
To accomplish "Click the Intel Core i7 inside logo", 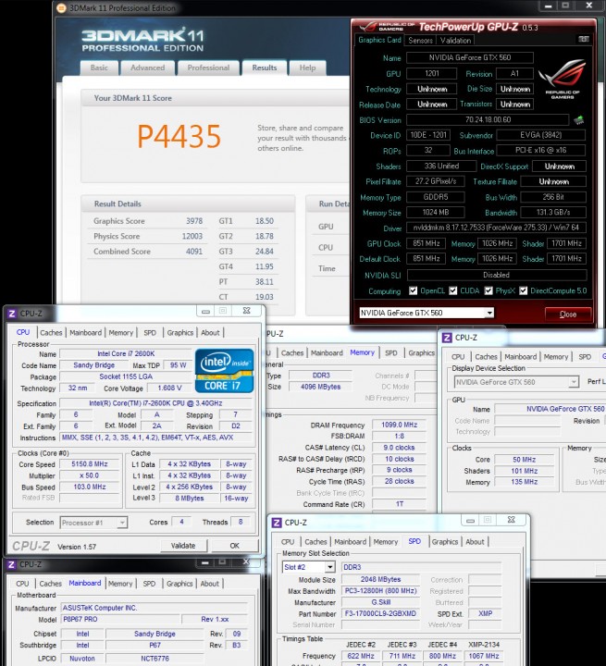I will pos(225,370).
